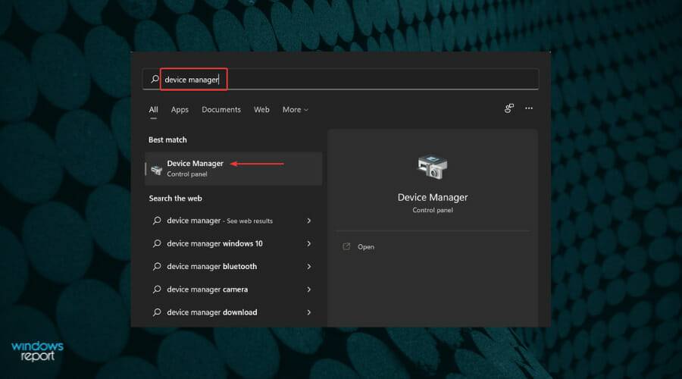Image resolution: width=682 pixels, height=379 pixels.
Task: Select 'device manager bluetooth' web suggestion
Action: 233,266
